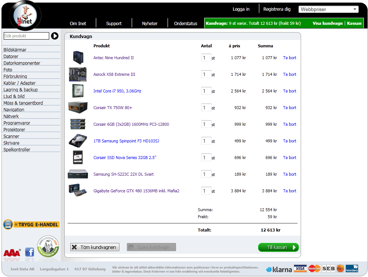This screenshot has height=277, width=368.
Task: Open the Support menu item
Action: click(114, 23)
